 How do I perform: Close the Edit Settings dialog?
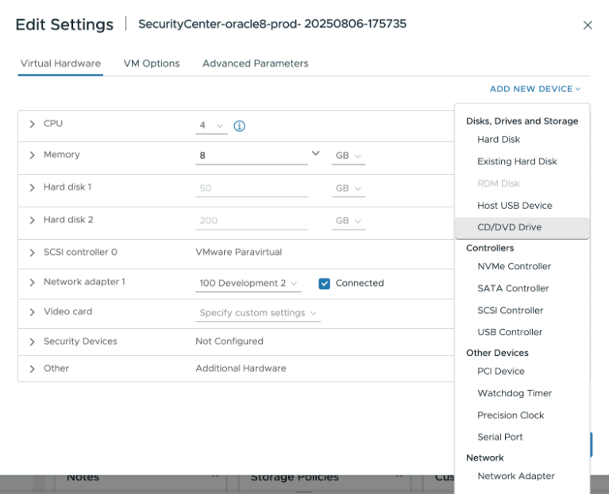click(588, 25)
